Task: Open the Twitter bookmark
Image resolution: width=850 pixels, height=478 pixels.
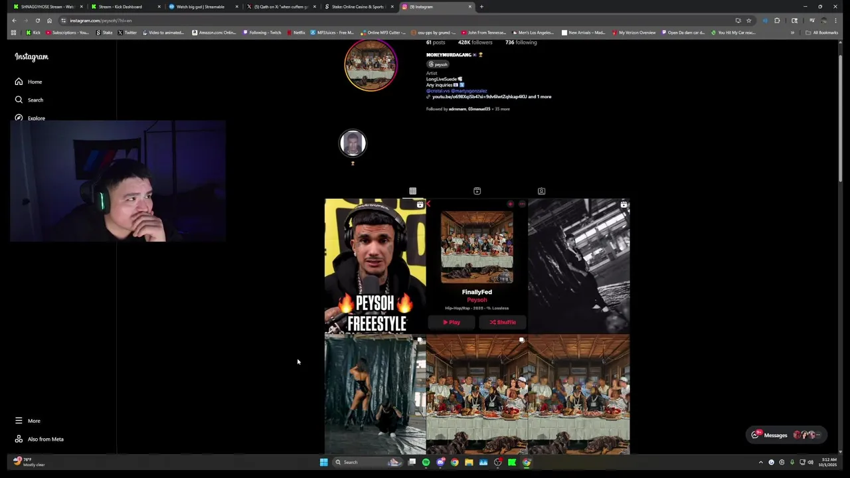Action: click(127, 33)
